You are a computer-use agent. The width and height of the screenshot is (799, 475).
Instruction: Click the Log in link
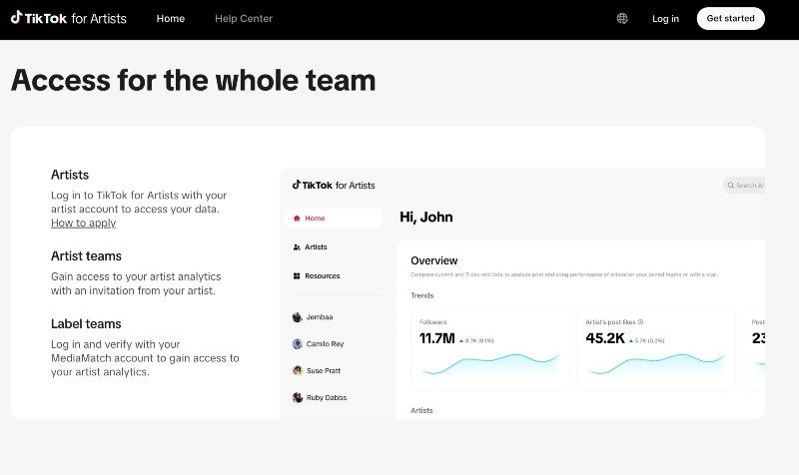(665, 18)
